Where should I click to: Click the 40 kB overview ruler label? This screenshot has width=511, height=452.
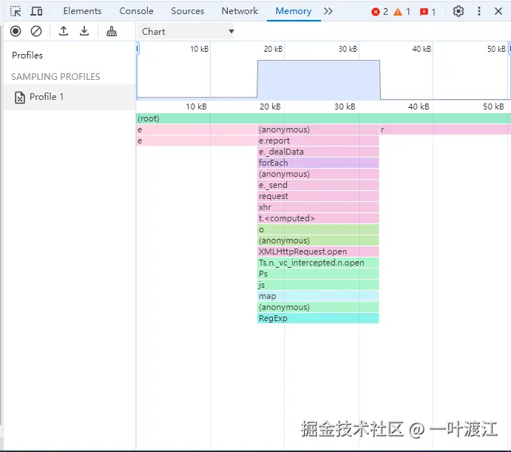tap(422, 49)
